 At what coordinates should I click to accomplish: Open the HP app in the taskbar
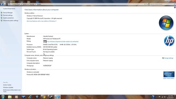(x=37, y=97)
